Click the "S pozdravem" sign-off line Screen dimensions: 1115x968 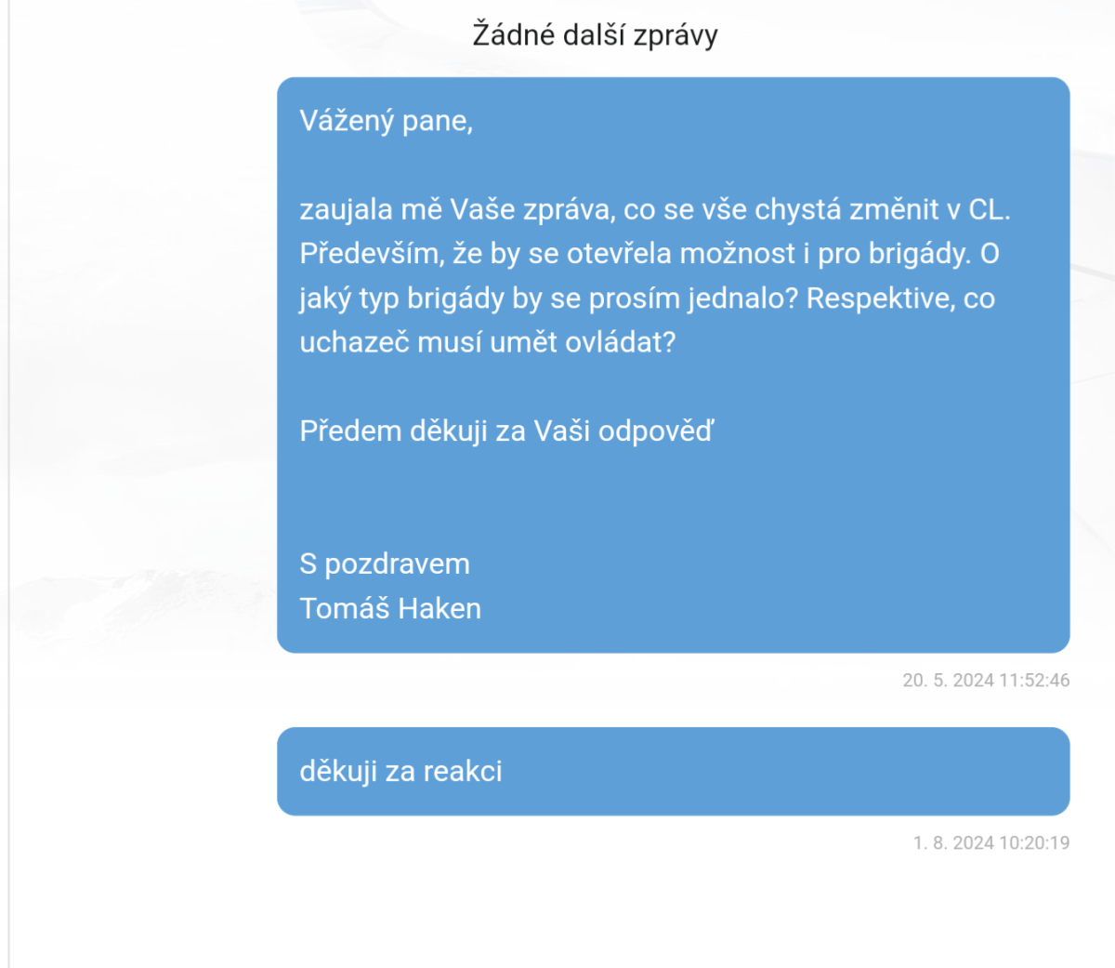click(x=385, y=564)
